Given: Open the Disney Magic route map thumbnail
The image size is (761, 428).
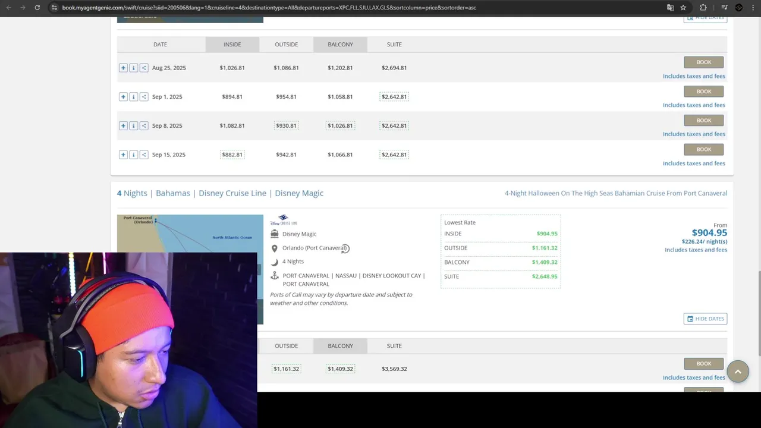Looking at the screenshot, I should (190, 234).
